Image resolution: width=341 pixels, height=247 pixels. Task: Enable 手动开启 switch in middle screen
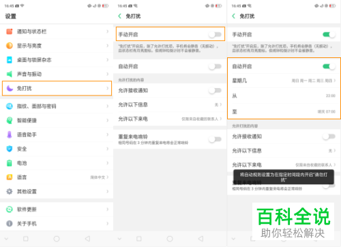215,35
